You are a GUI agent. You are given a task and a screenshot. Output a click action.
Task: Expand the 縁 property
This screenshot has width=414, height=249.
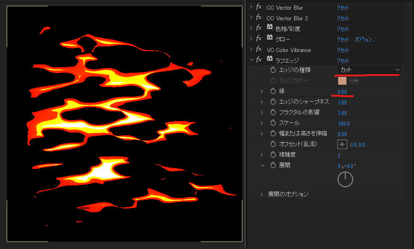[x=261, y=91]
